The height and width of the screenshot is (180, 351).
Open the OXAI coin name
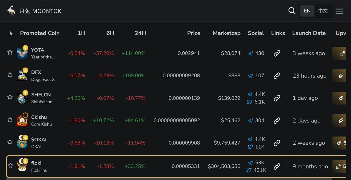(x=36, y=146)
